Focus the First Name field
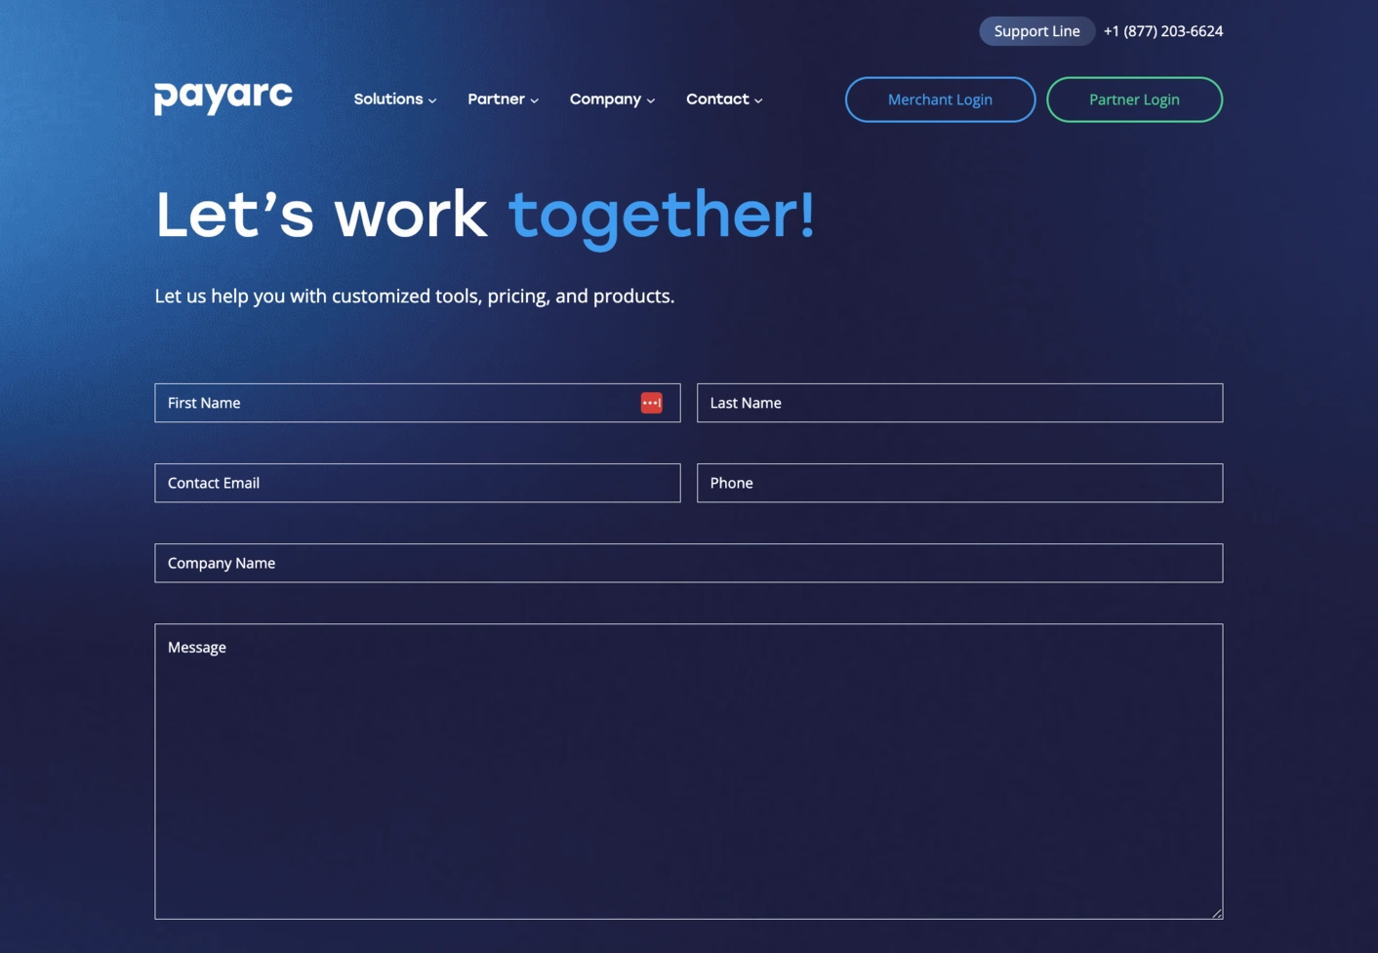 pyautogui.click(x=417, y=403)
